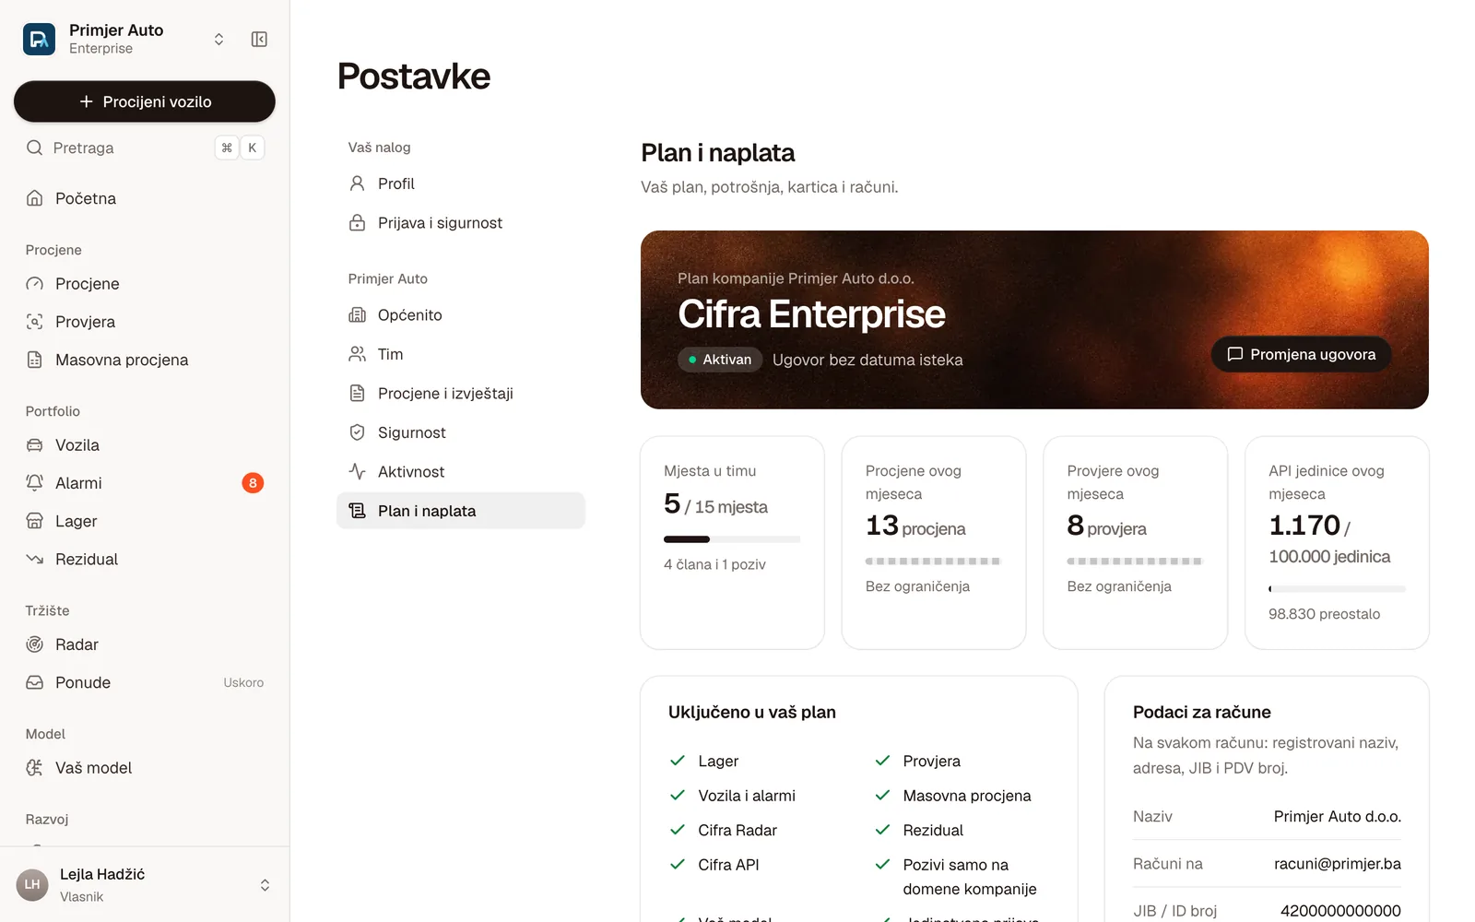Image resolution: width=1475 pixels, height=922 pixels.
Task: Select Plan i naplata settings item
Action: point(461,511)
